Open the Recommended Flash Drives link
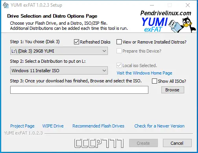This screenshot has width=198, height=153. tap(98, 126)
